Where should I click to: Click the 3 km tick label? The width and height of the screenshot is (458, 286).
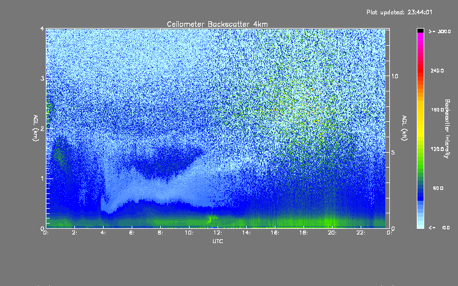pyautogui.click(x=42, y=78)
